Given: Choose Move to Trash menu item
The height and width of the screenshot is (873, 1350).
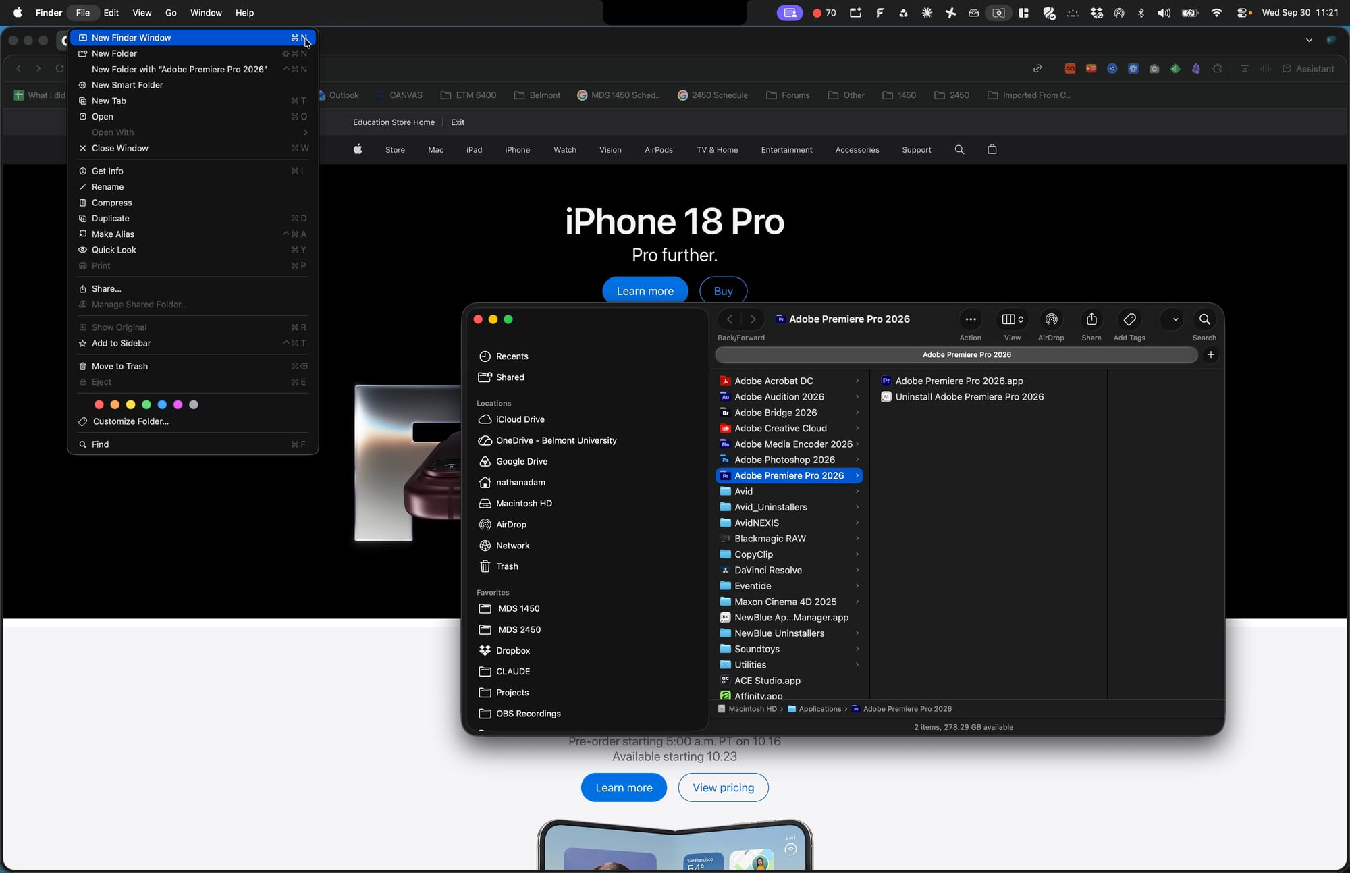Looking at the screenshot, I should point(193,367).
